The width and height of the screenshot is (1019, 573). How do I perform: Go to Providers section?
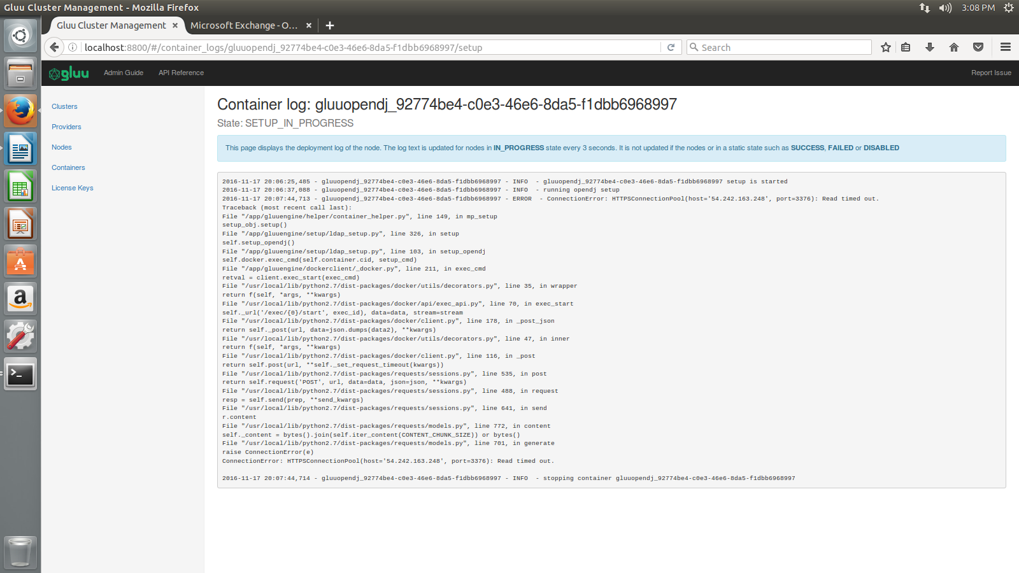coord(66,127)
